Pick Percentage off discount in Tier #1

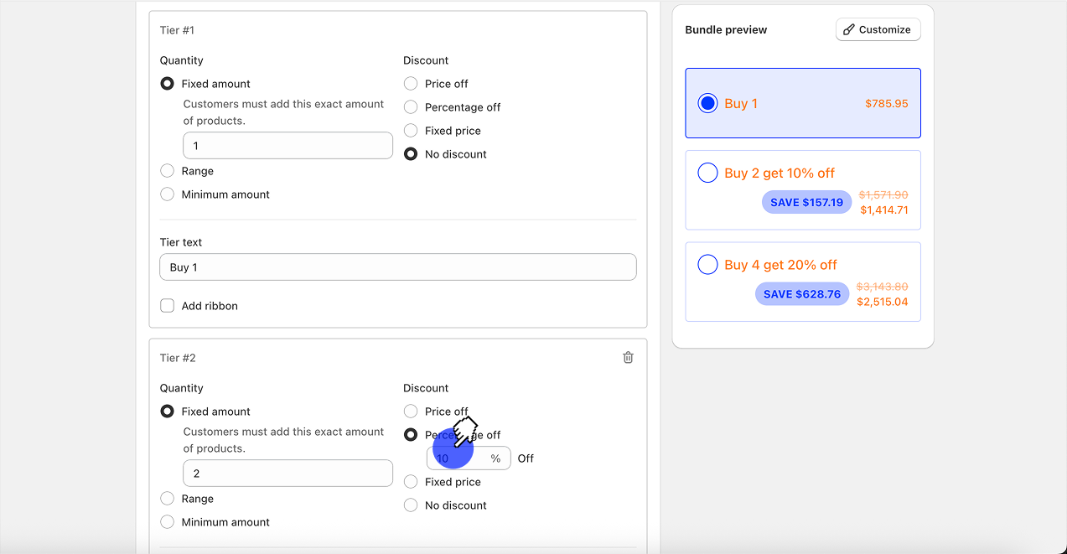(x=411, y=107)
